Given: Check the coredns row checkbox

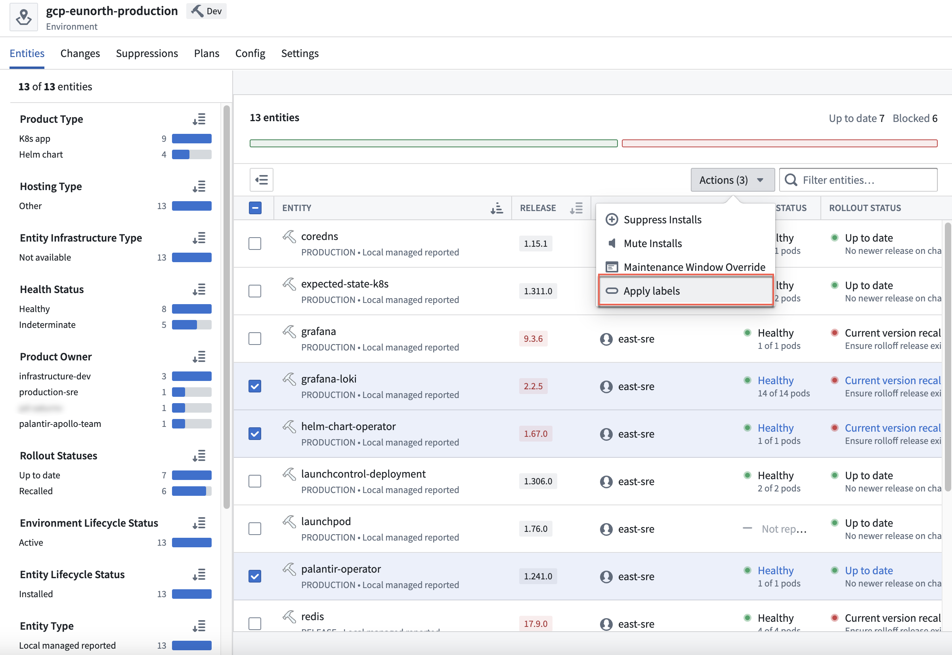Looking at the screenshot, I should (x=255, y=244).
